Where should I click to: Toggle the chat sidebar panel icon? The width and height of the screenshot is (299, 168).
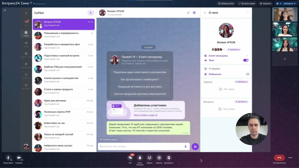pos(194,13)
